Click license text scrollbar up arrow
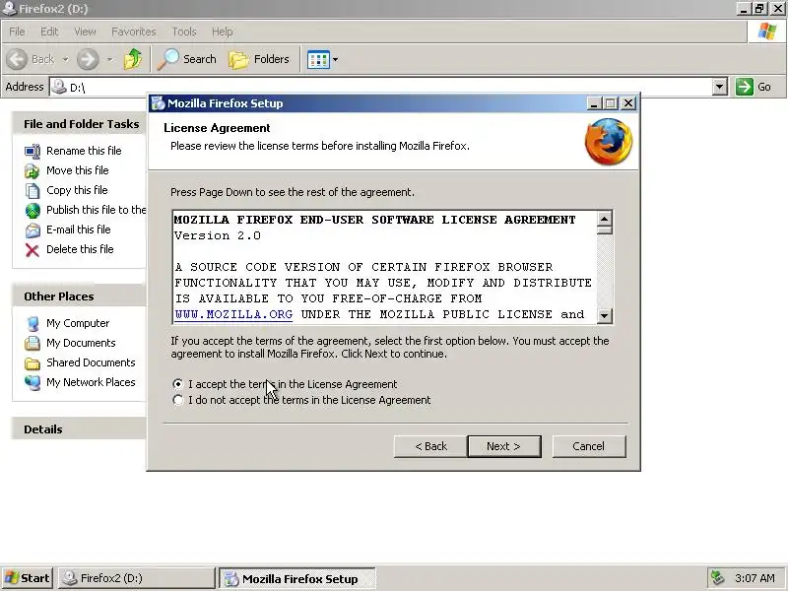This screenshot has height=591, width=788. [604, 219]
